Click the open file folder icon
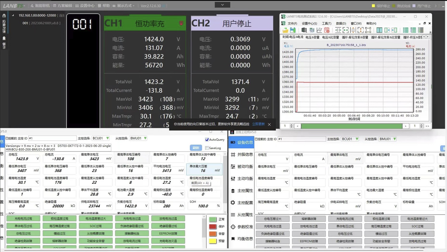The height and width of the screenshot is (252, 447). pyautogui.click(x=285, y=30)
